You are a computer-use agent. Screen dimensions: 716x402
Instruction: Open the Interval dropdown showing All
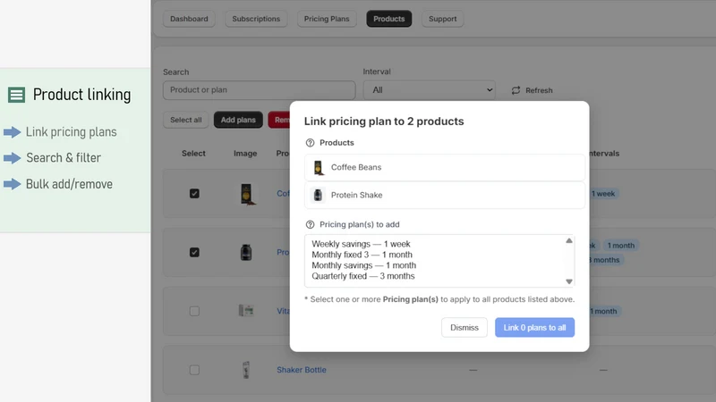click(x=430, y=90)
